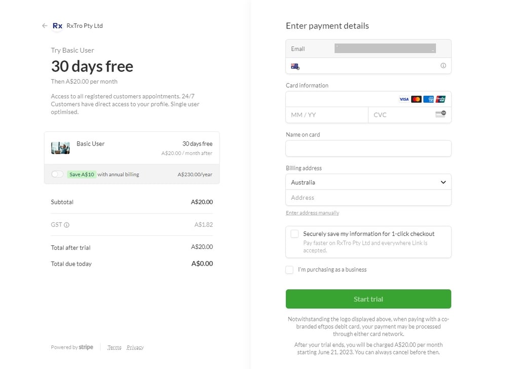Click Enter address manually
Viewport: 523px width, 369px height.
coord(312,212)
